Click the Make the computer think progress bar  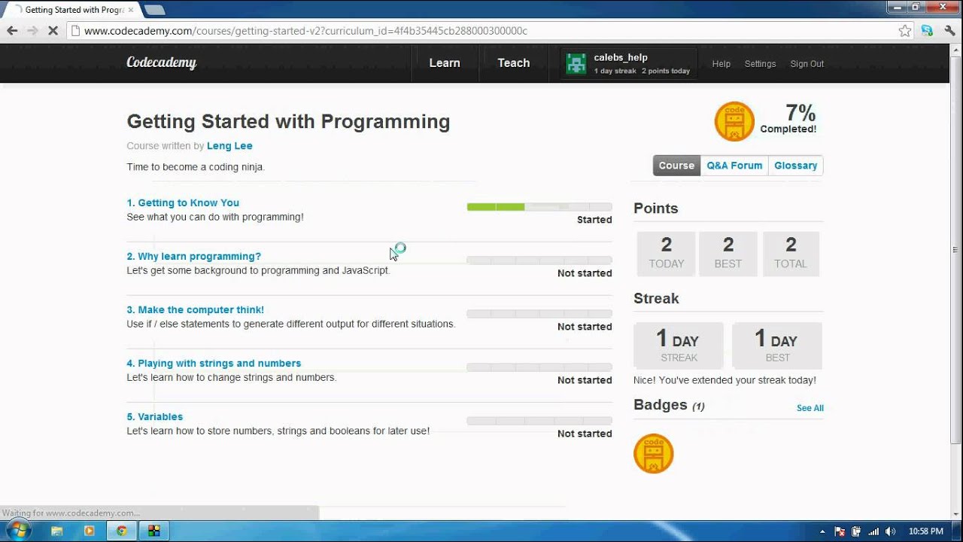(x=539, y=314)
